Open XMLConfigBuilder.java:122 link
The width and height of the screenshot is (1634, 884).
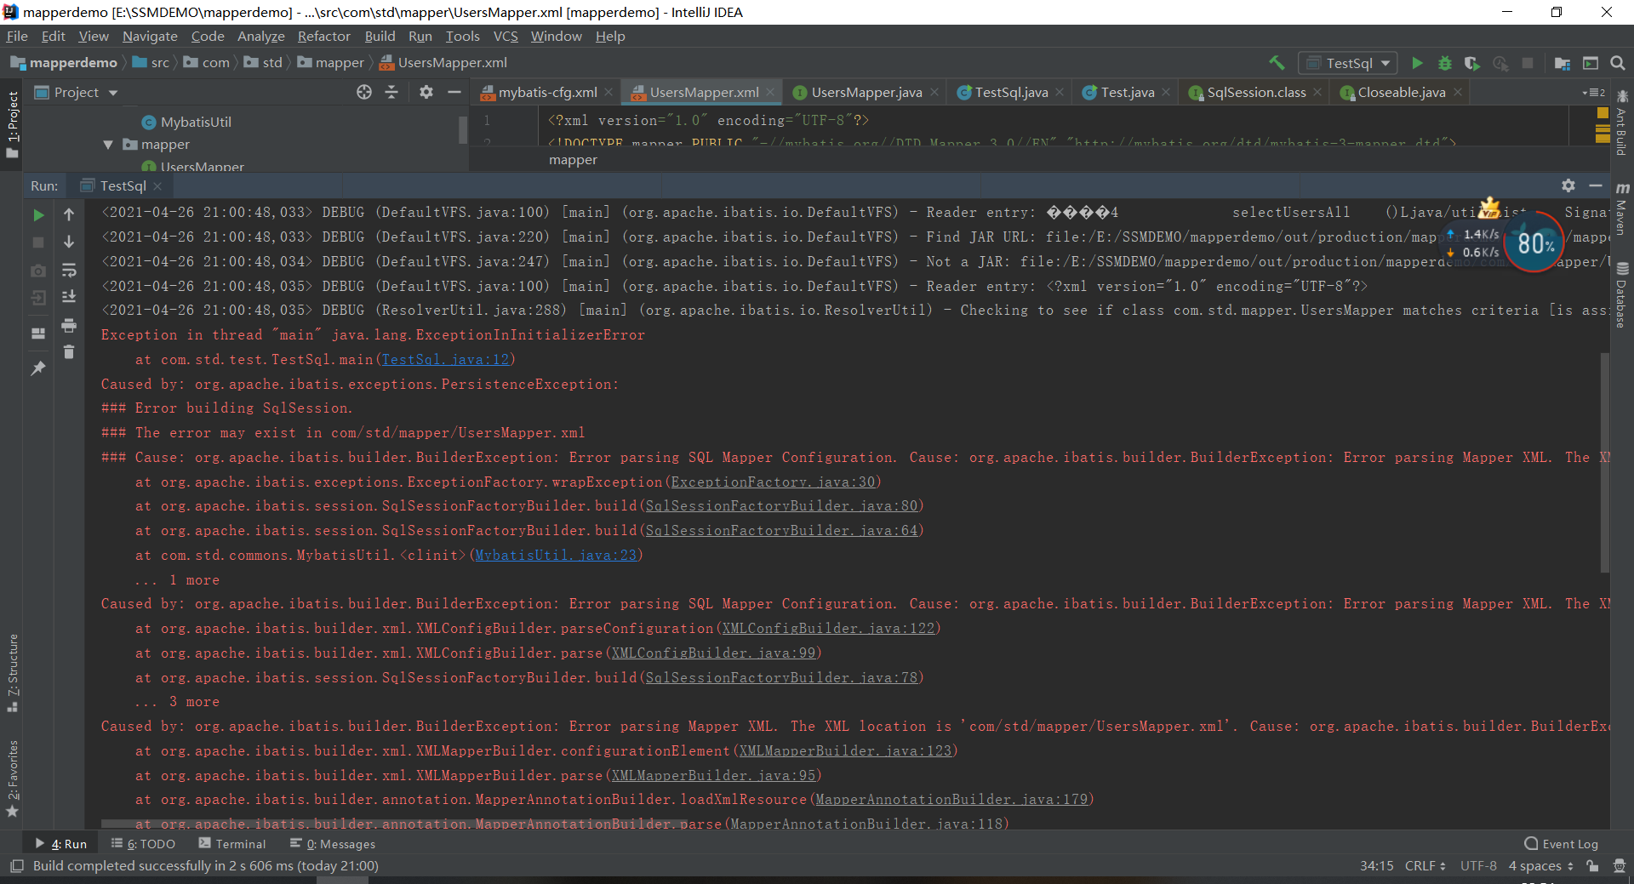(x=828, y=628)
